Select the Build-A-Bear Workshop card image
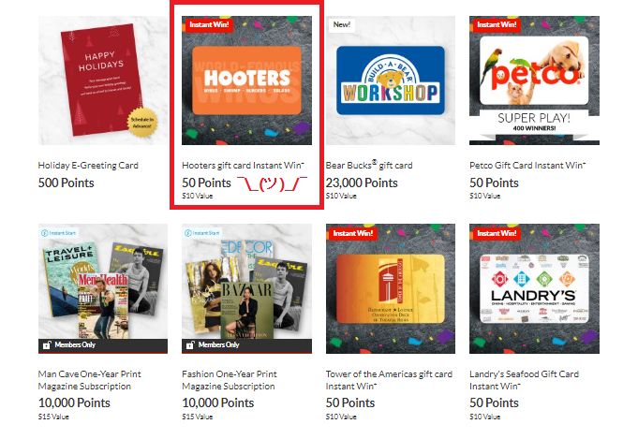Screen dimensions: 638x439 [x=391, y=80]
